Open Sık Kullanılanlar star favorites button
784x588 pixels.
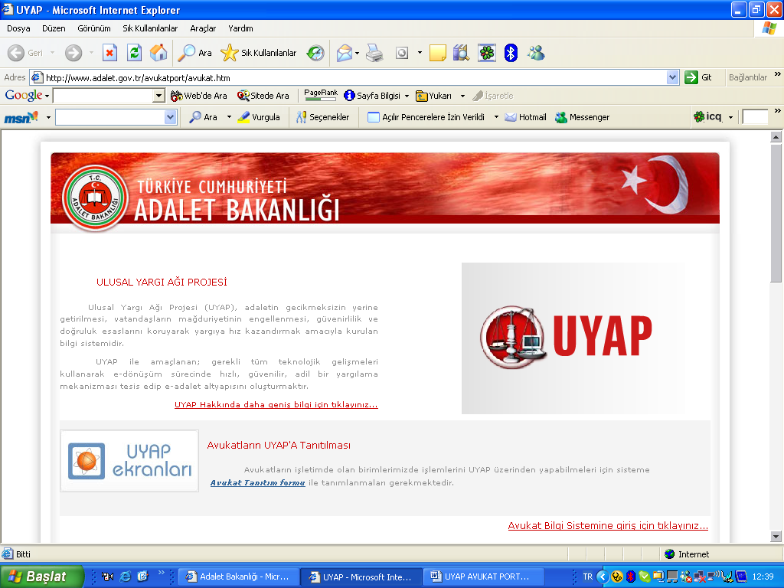coord(259,53)
